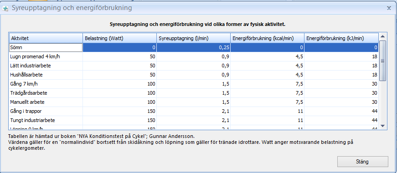Click Syreupptagning 1,5 for Trädgårdsarbete
This screenshot has width=397, height=173.
193,93
